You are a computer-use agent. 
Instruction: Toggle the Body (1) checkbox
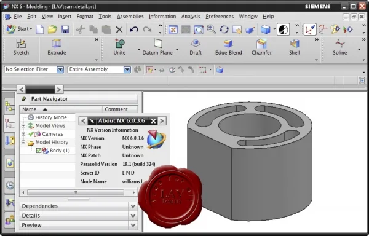(x=39, y=151)
